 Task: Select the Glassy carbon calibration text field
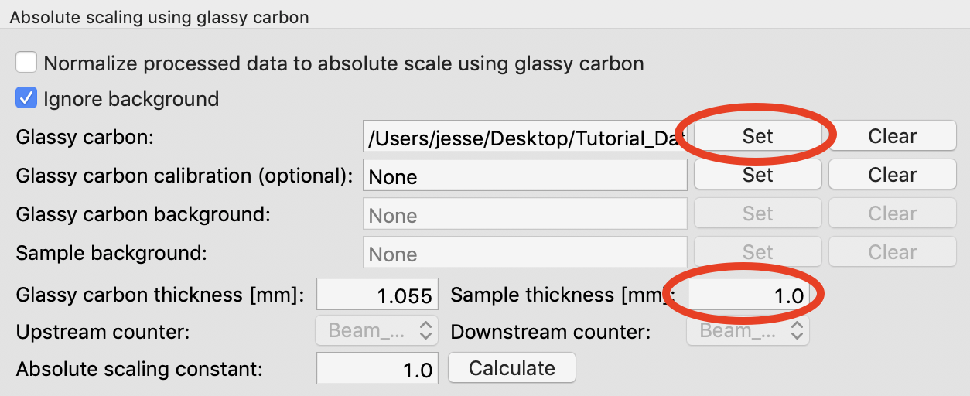point(524,176)
